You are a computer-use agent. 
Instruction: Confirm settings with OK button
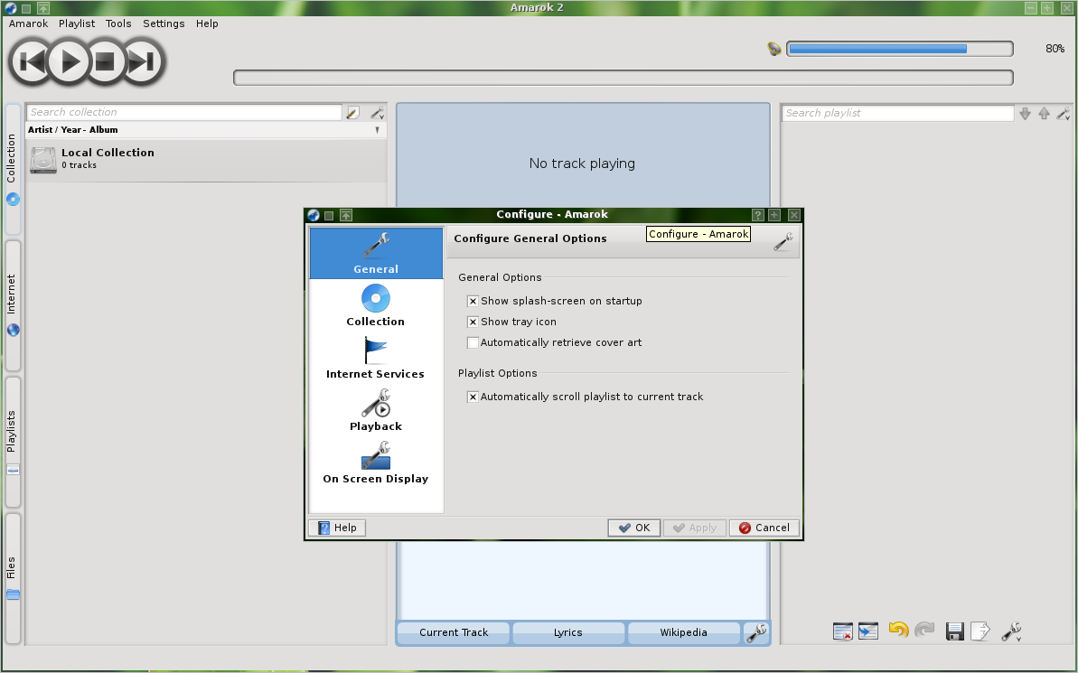(x=633, y=528)
